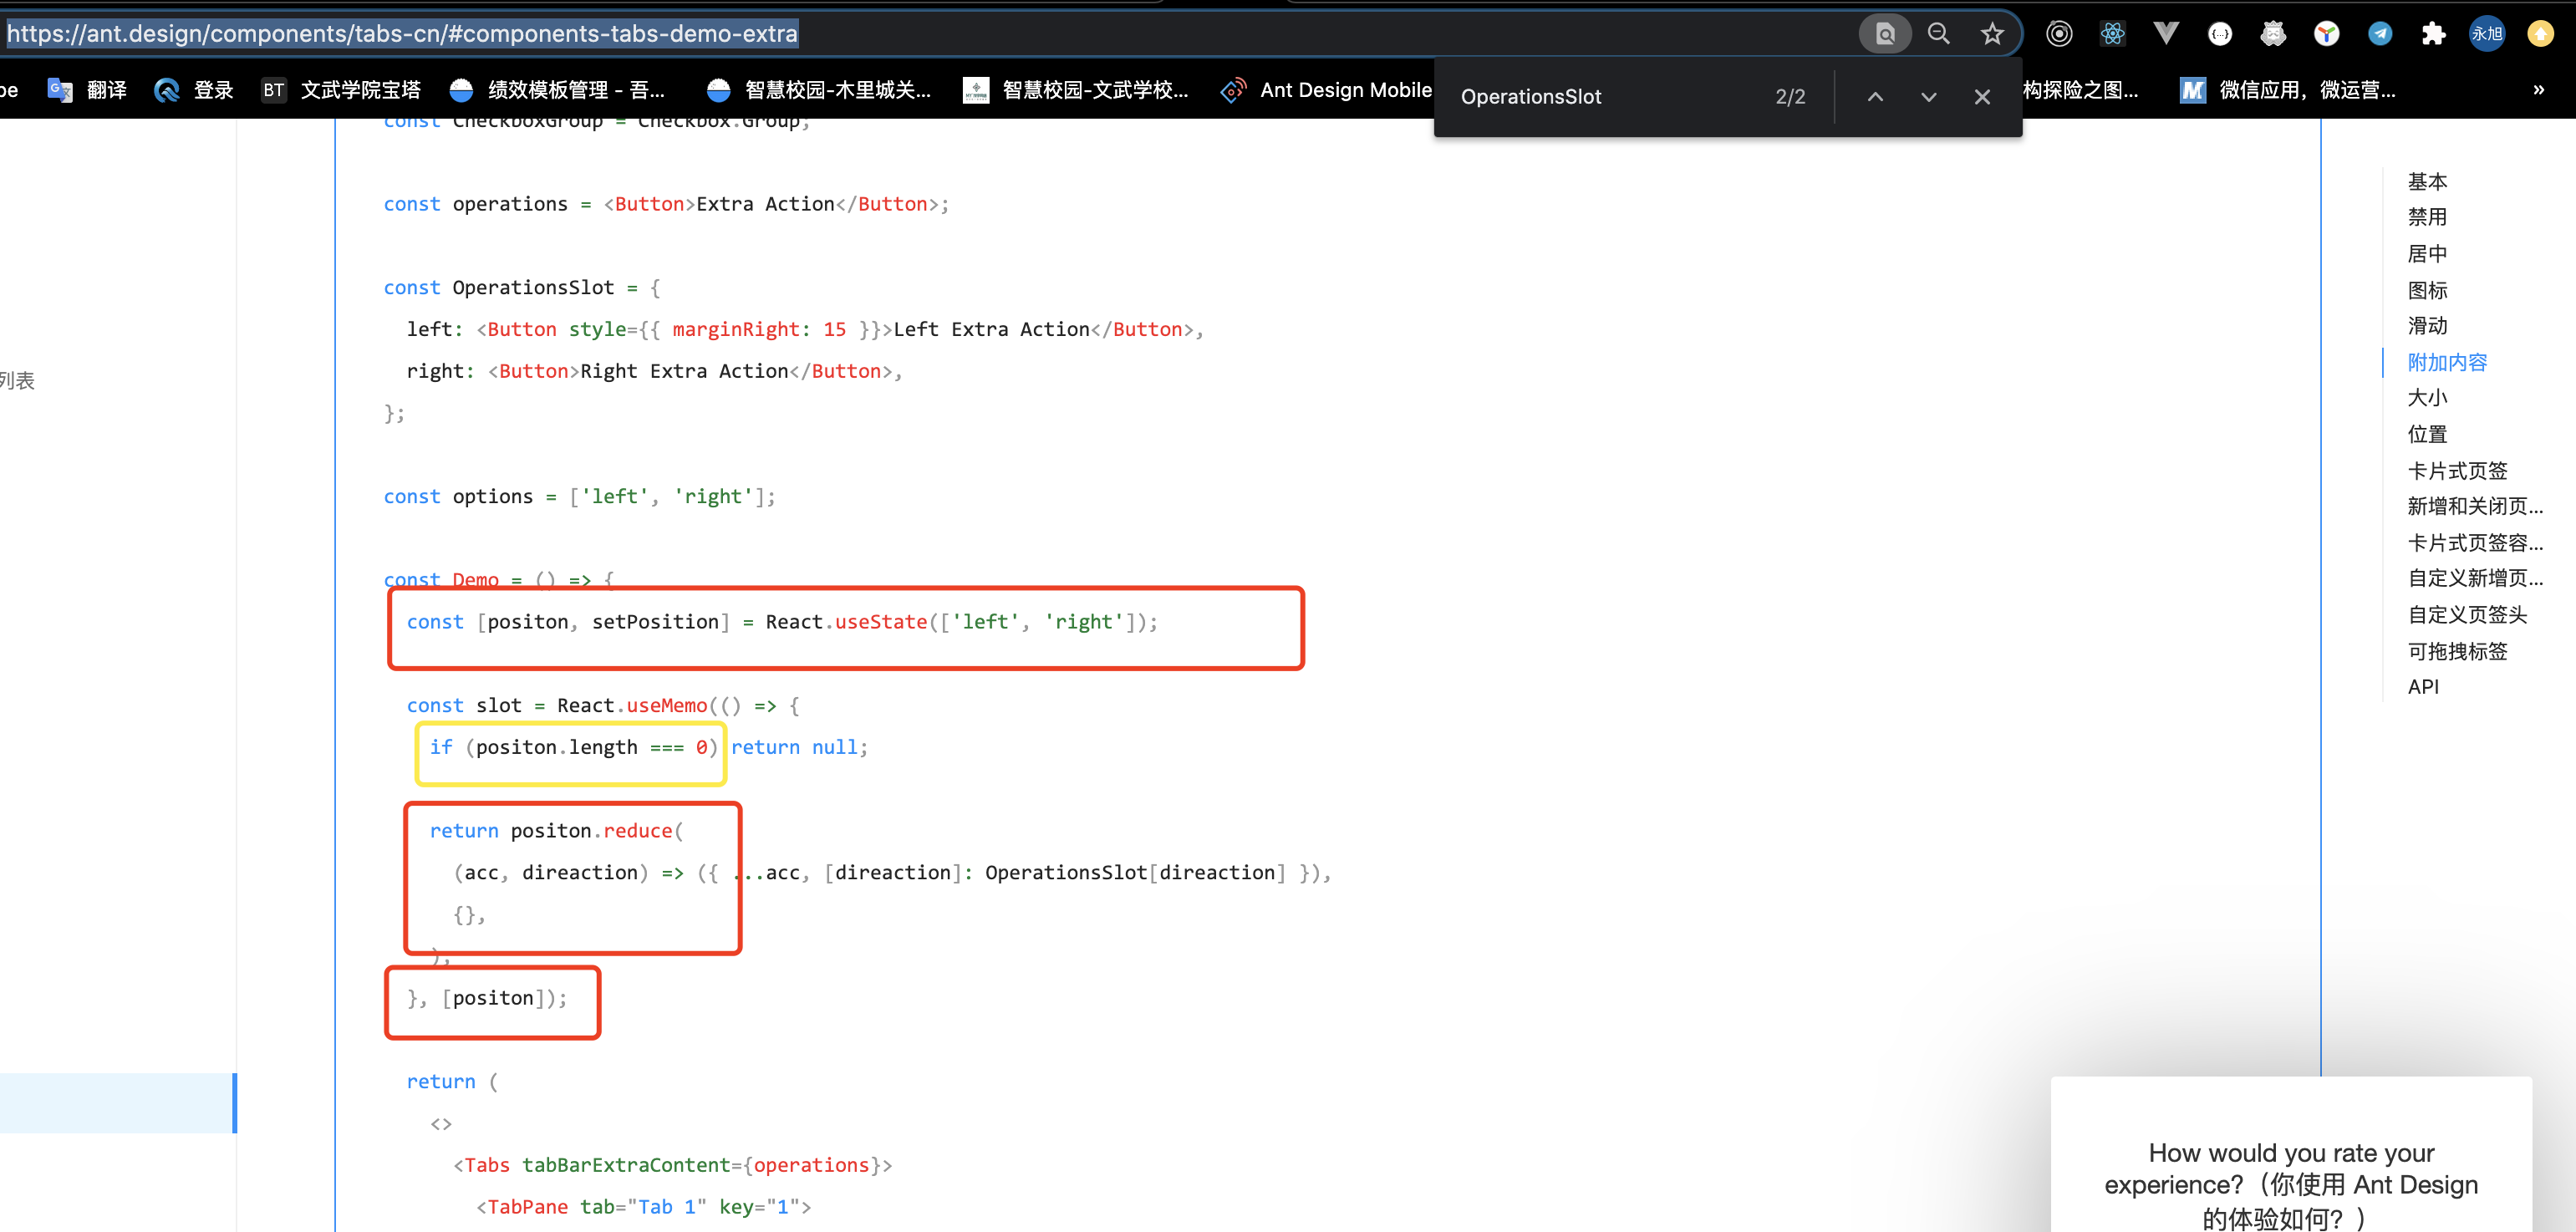The image size is (2576, 1232).
Task: Jump to 滑动 anchor section
Action: pos(2427,326)
